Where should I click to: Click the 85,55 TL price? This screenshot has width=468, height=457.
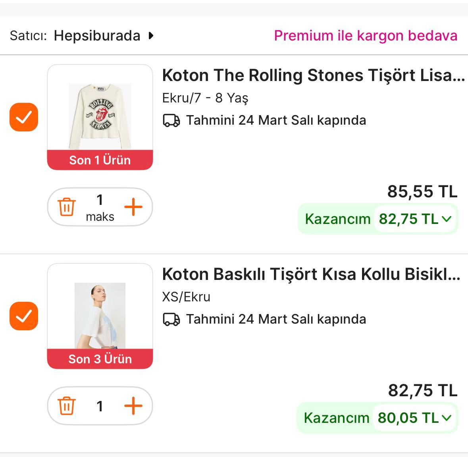[422, 192]
